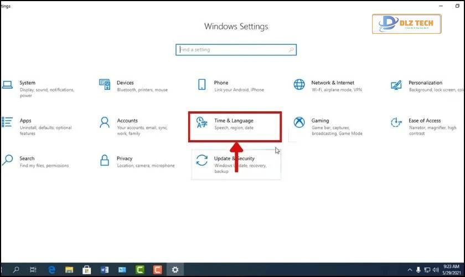The height and width of the screenshot is (277, 465).
Task: Open the orange Camtasia recorder taskbar icon
Action: coord(157,270)
